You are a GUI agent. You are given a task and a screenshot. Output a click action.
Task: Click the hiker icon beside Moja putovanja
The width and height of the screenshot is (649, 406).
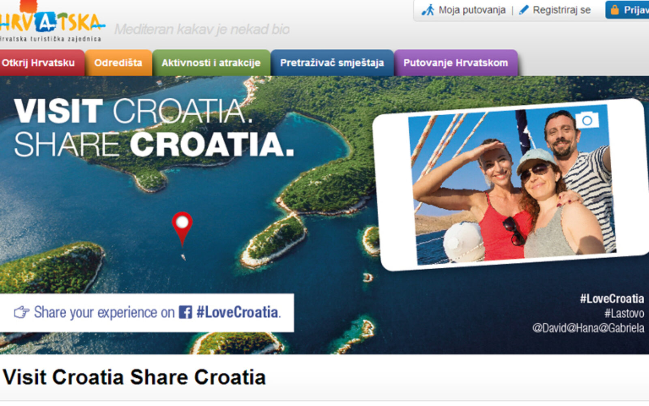coord(428,10)
